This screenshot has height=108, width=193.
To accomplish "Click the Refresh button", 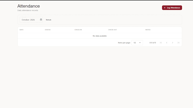I will click(x=49, y=20).
